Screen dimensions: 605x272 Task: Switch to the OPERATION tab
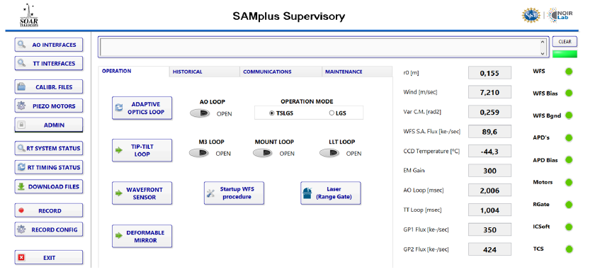133,72
